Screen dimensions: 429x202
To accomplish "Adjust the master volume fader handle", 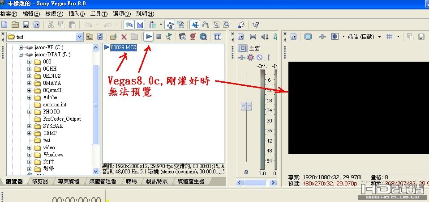I will coord(246,106).
